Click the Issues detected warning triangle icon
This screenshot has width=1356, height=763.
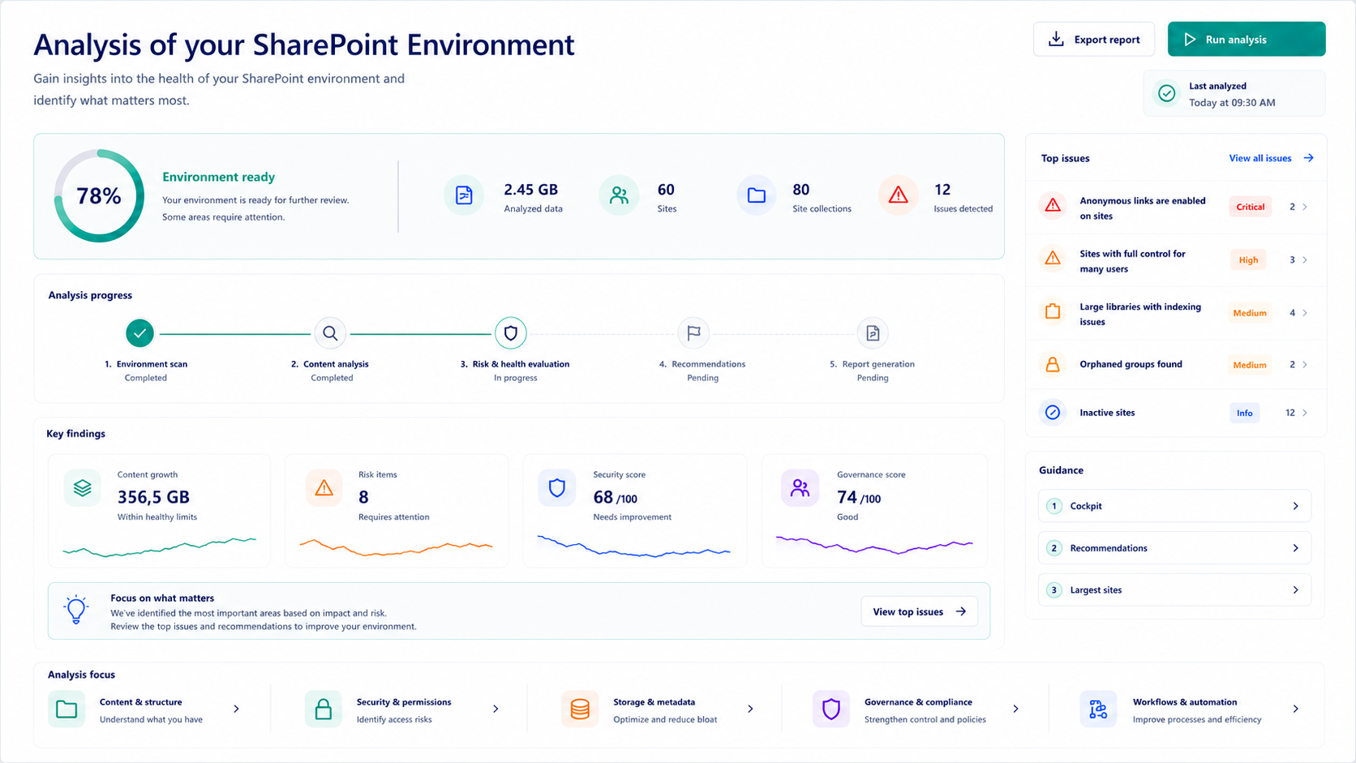pos(898,195)
